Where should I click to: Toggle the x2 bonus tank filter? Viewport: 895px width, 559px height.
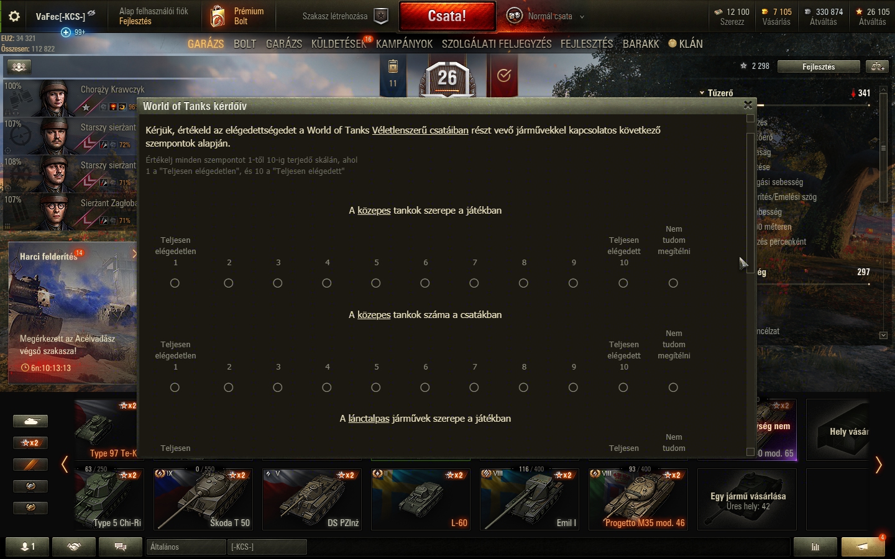[30, 443]
